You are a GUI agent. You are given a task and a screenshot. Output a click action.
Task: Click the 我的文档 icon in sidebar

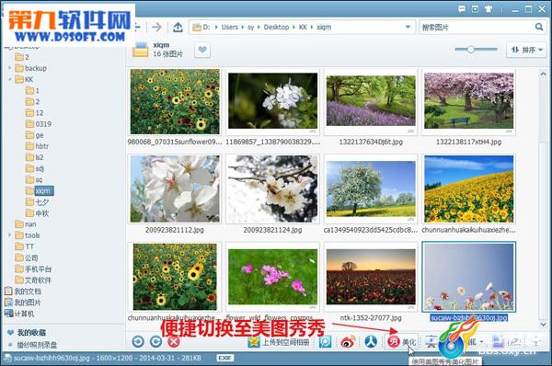click(x=8, y=292)
